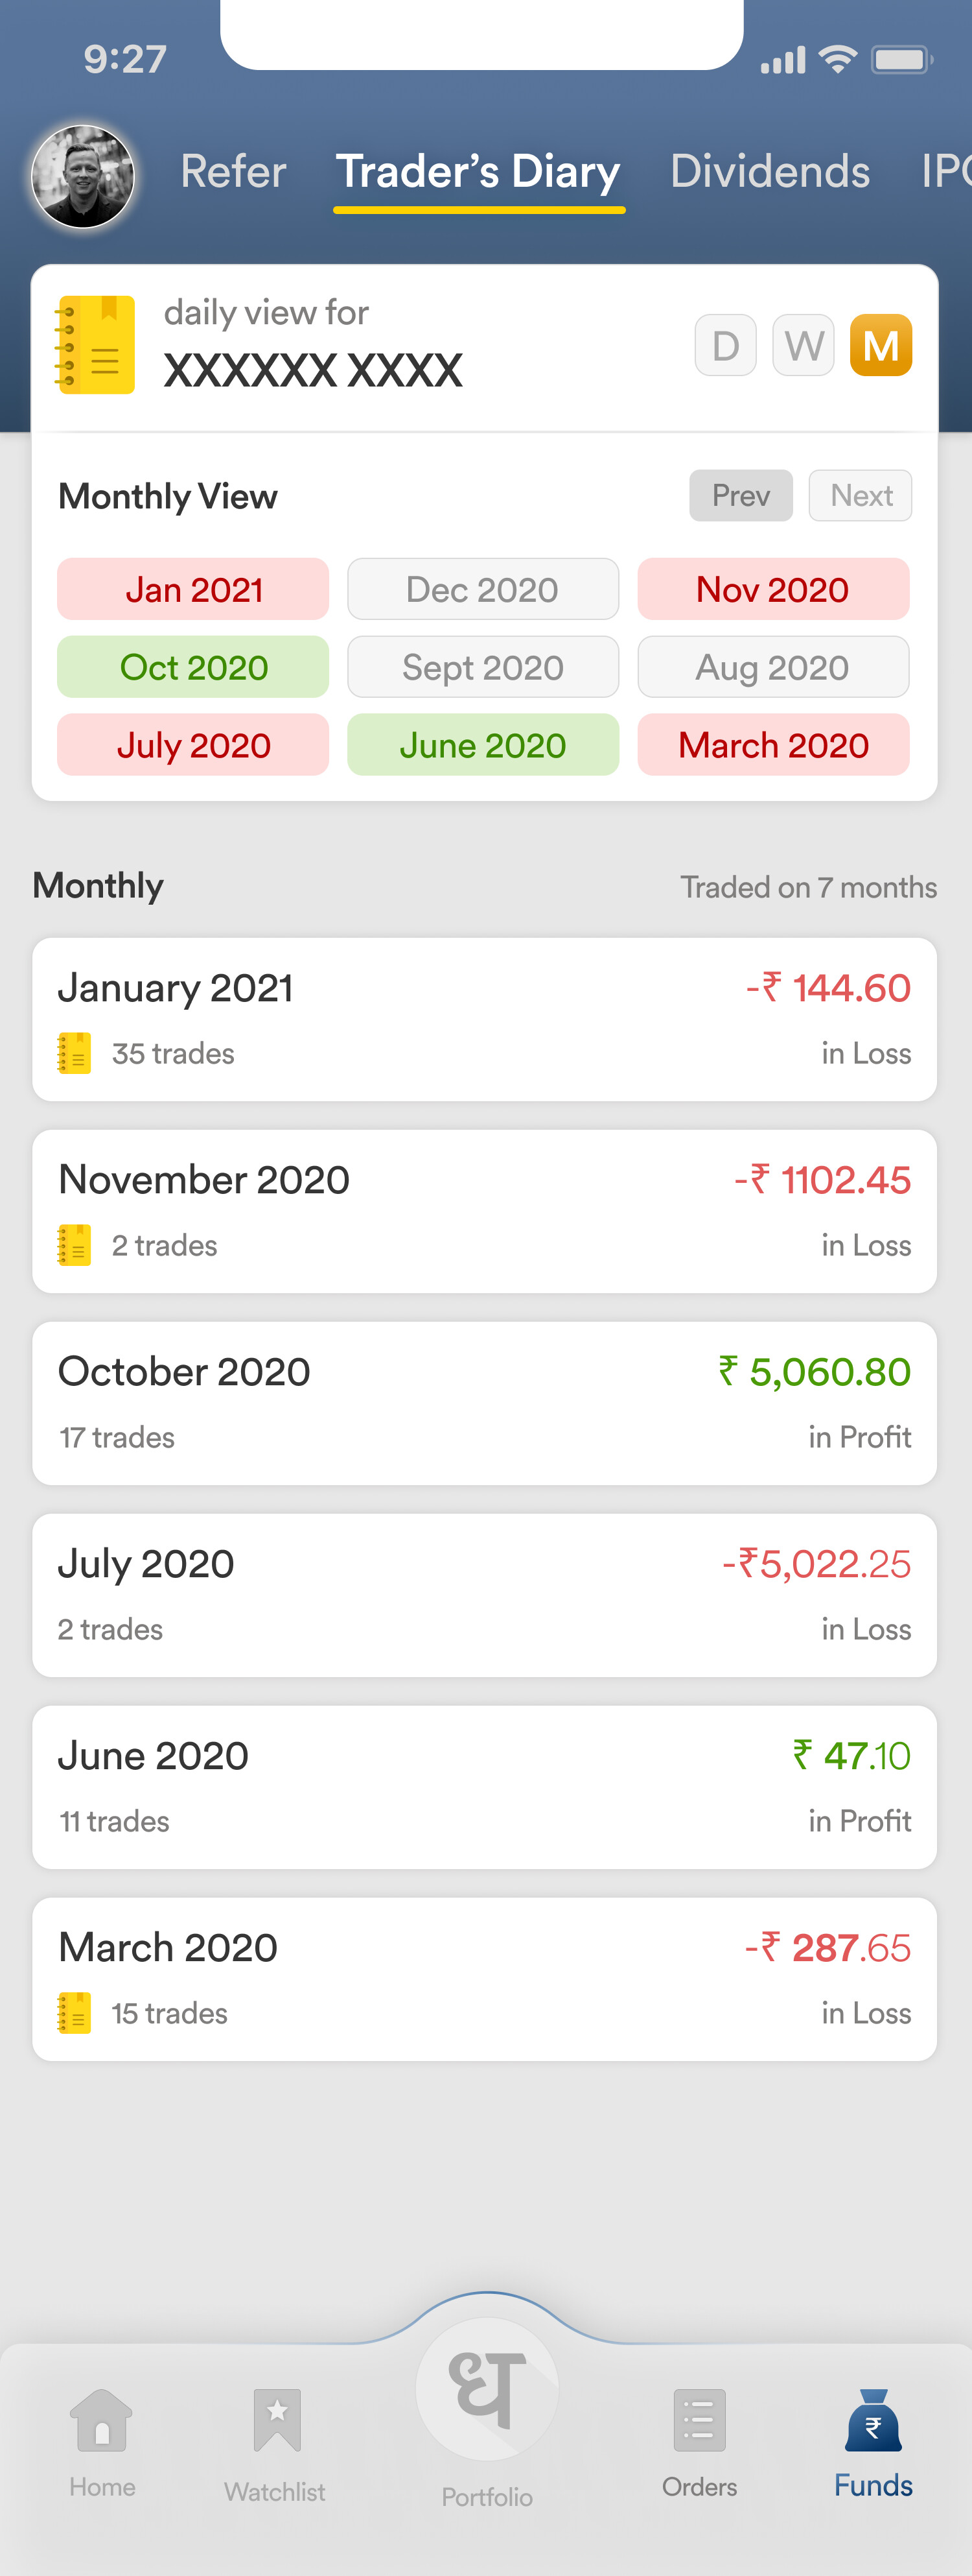This screenshot has height=2576, width=972.
Task: Go to previous months with Prev
Action: 740,495
